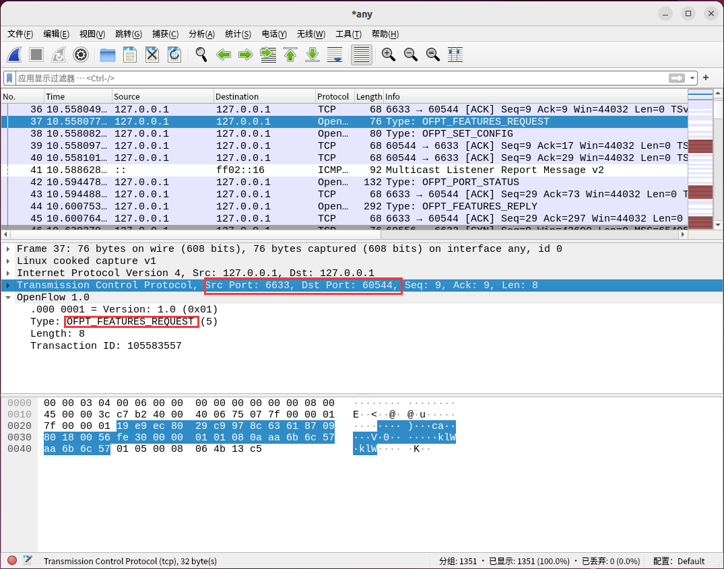Screen dimensions: 724x569
Task: Select packet 44 OFPT_FEATURES_REPLY row
Action: click(344, 206)
